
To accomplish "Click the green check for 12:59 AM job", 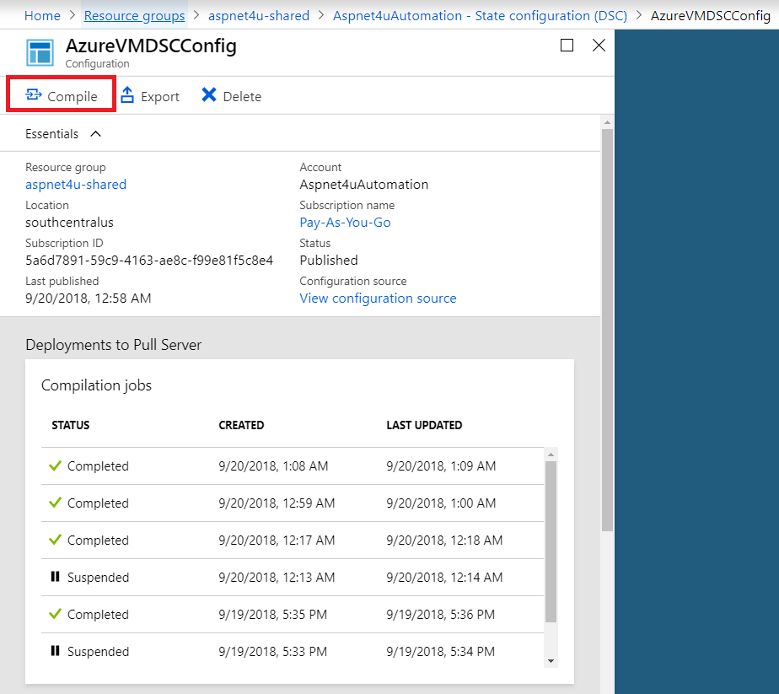I will click(x=55, y=503).
